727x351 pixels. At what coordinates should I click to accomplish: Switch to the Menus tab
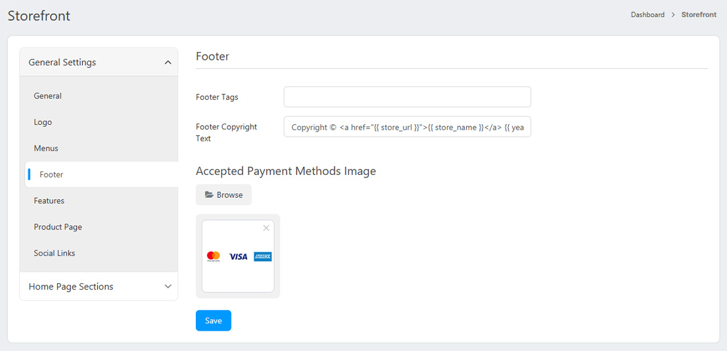point(46,149)
